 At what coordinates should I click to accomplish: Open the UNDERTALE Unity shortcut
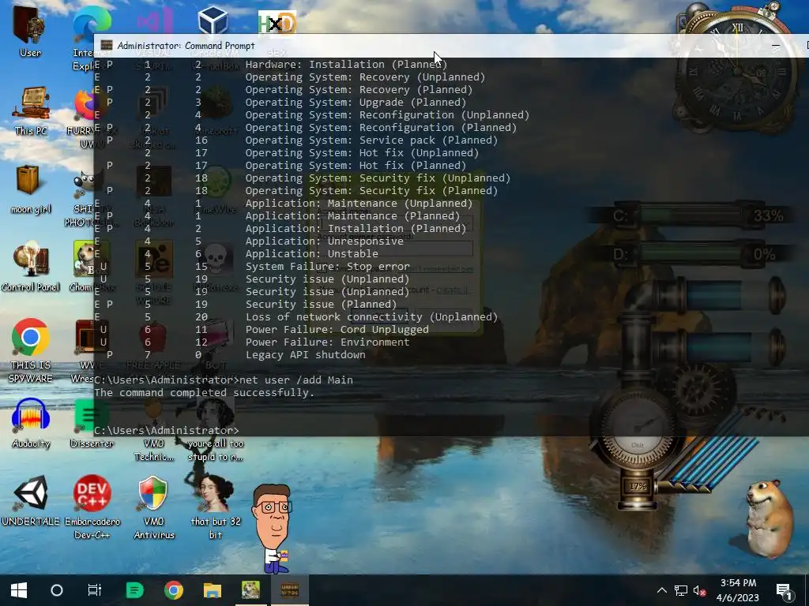click(x=31, y=499)
